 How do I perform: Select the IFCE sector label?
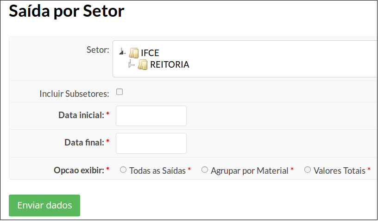click(150, 53)
